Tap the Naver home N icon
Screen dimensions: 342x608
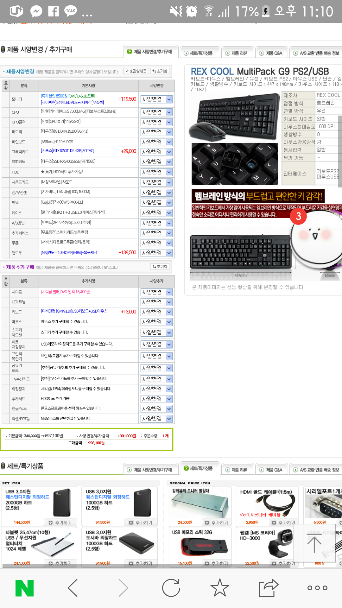pyautogui.click(x=24, y=588)
